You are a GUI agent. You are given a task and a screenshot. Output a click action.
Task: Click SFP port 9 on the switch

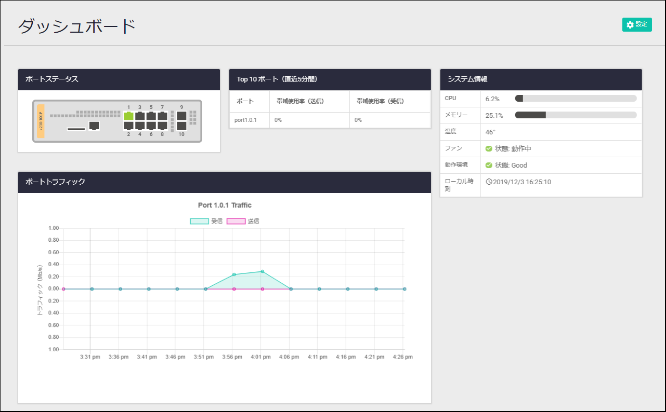tap(181, 116)
